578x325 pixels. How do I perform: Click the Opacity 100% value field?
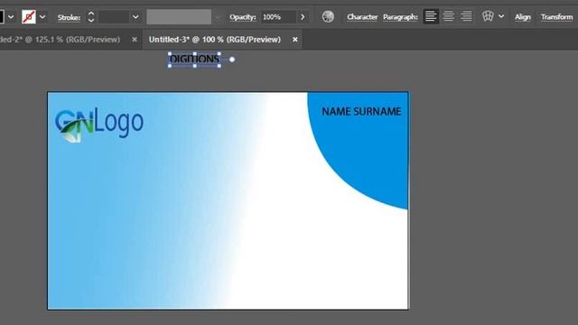point(278,17)
